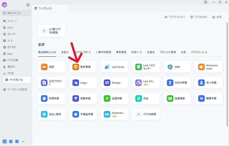Add new workspace with bottom plus
This screenshot has width=229, height=146.
pyautogui.click(x=23, y=141)
